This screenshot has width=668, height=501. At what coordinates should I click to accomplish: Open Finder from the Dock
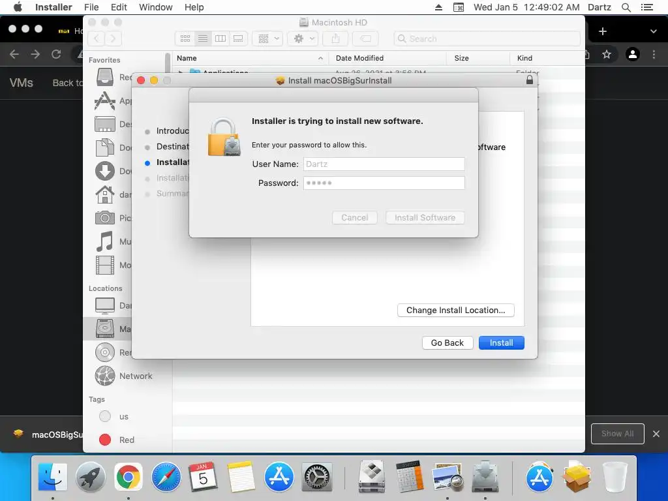pos(52,477)
